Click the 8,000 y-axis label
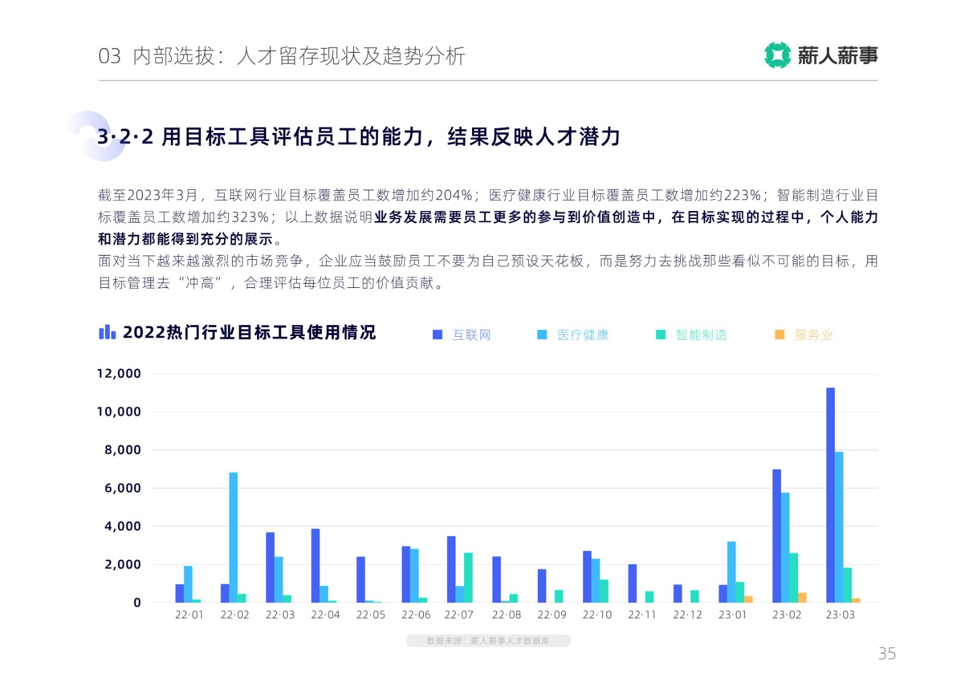 [123, 450]
